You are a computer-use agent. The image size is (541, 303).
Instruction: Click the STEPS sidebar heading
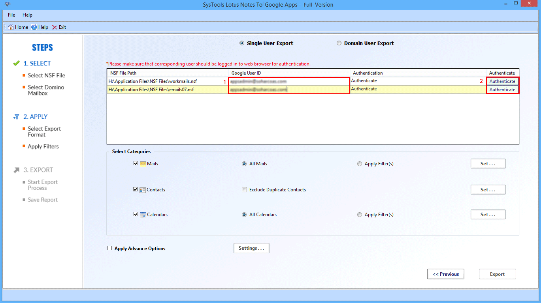[x=42, y=48]
